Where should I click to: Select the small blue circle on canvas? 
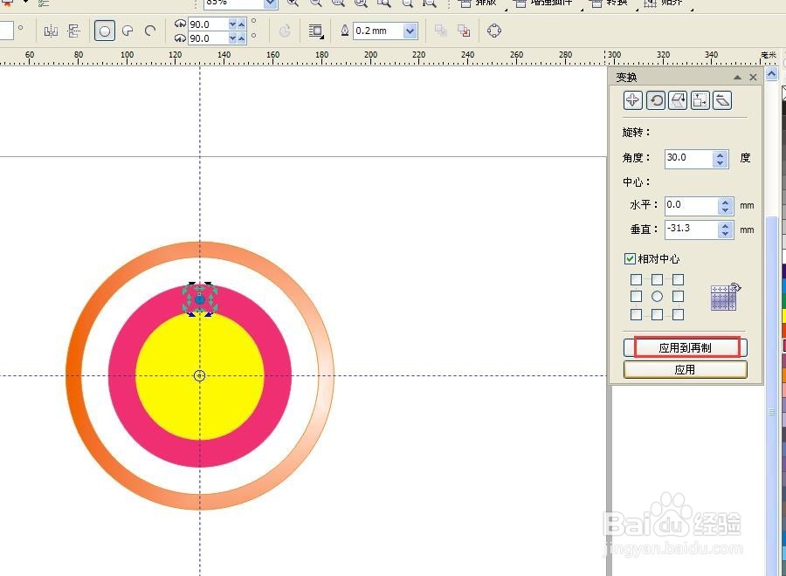tap(199, 299)
